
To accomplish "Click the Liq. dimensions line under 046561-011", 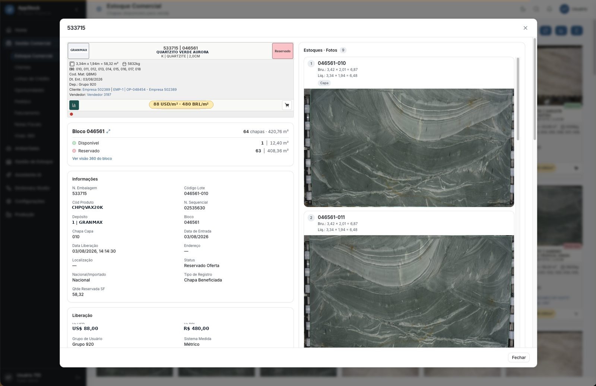I will pos(337,230).
